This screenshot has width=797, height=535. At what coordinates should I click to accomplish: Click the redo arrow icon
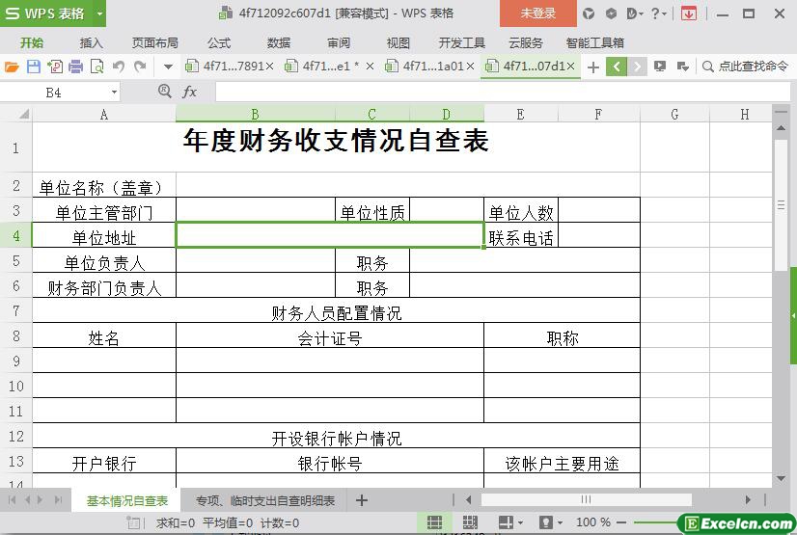(140, 67)
